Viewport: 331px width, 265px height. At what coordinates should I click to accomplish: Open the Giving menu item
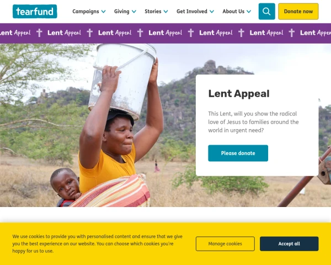(122, 12)
